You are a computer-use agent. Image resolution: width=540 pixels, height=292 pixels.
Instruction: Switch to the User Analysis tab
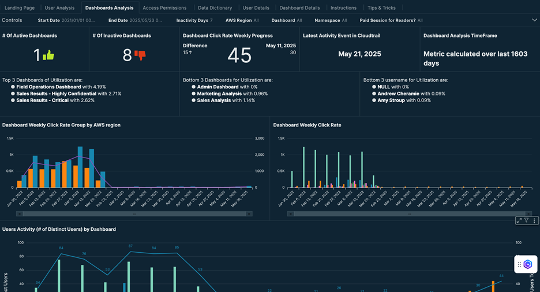[x=59, y=8]
